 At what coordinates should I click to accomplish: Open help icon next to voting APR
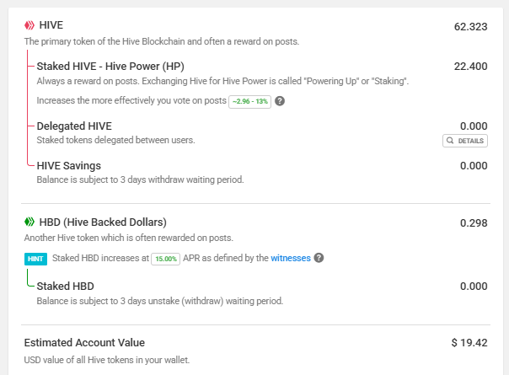tap(280, 101)
